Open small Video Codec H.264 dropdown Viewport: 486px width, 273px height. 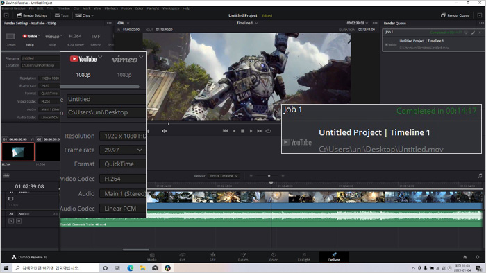point(49,101)
